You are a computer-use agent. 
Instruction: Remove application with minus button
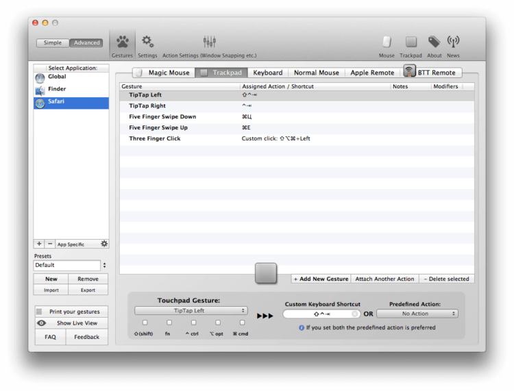(50, 244)
